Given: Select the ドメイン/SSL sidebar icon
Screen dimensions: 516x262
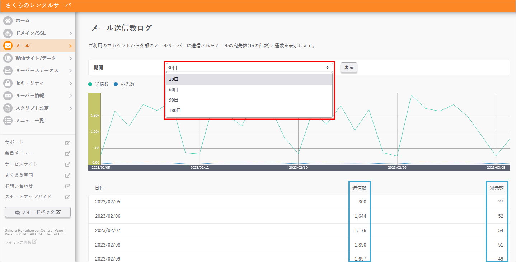Looking at the screenshot, I should pos(8,33).
